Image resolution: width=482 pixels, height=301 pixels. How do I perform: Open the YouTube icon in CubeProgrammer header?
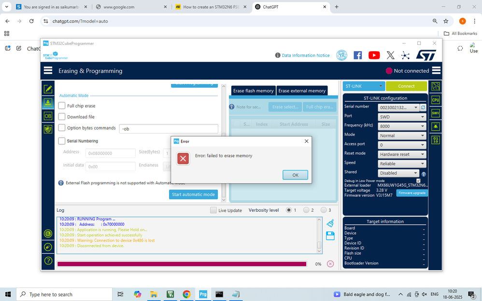(x=374, y=55)
